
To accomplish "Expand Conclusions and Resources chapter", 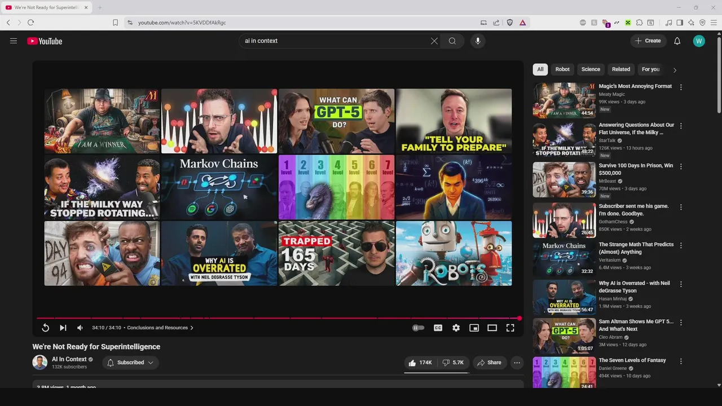I will coord(160,328).
